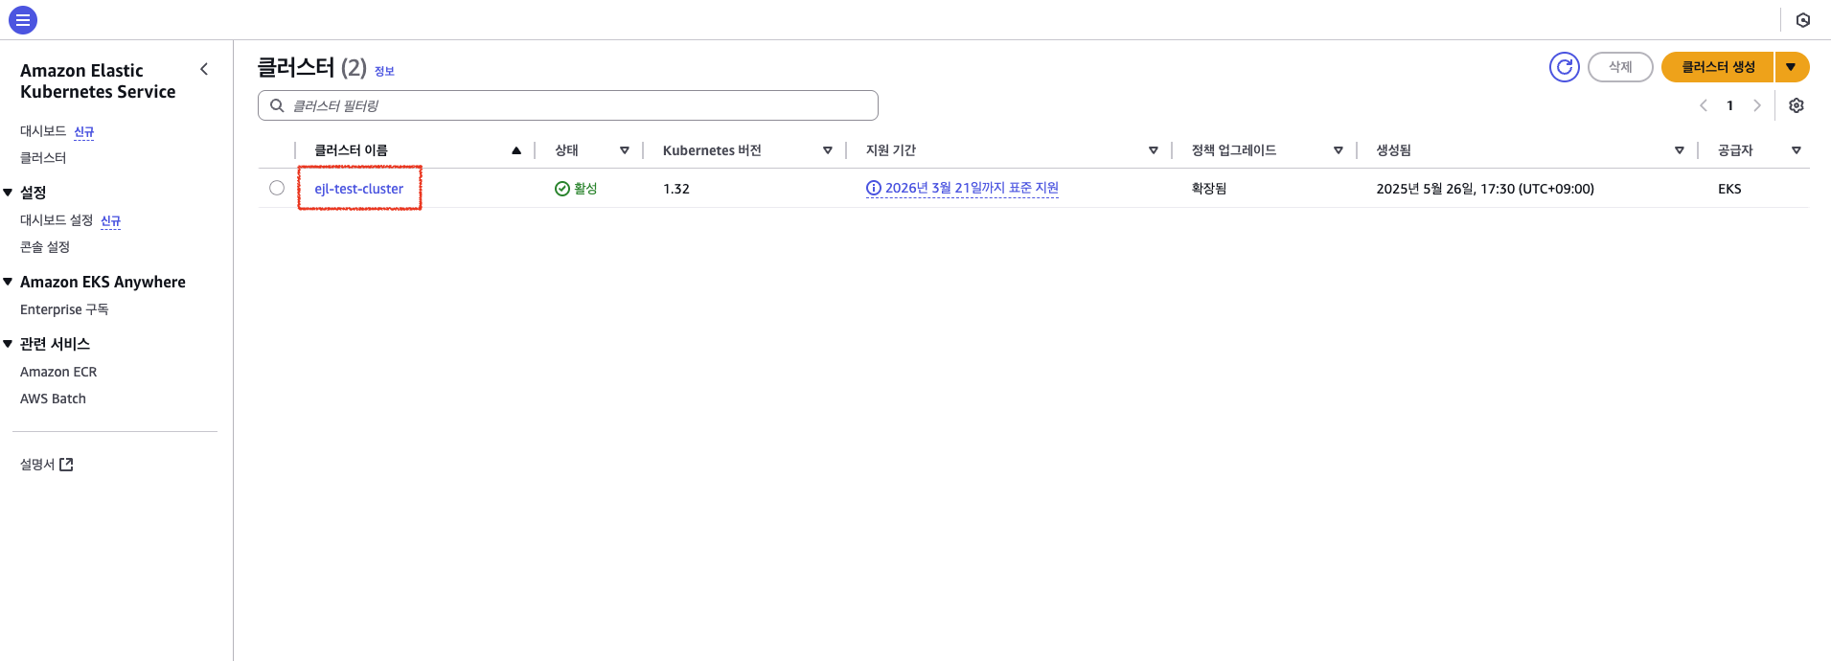Open the hamburger navigation menu
1831x661 pixels.
point(23,19)
